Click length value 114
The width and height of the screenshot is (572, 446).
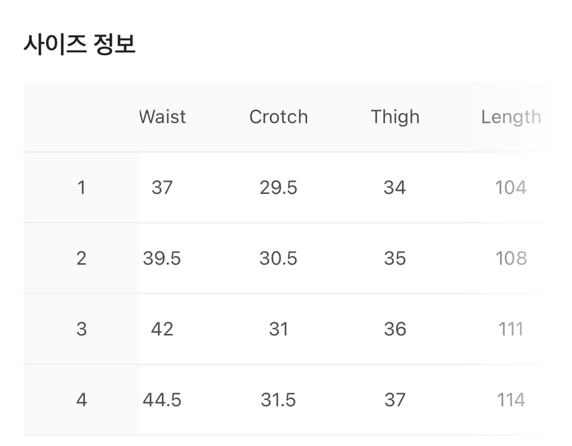coord(510,400)
